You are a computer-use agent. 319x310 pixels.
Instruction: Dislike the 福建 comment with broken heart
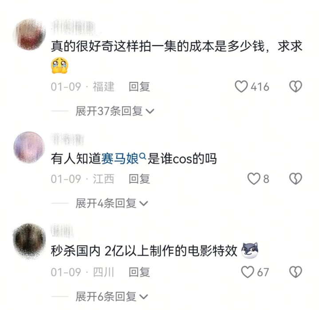(x=295, y=87)
